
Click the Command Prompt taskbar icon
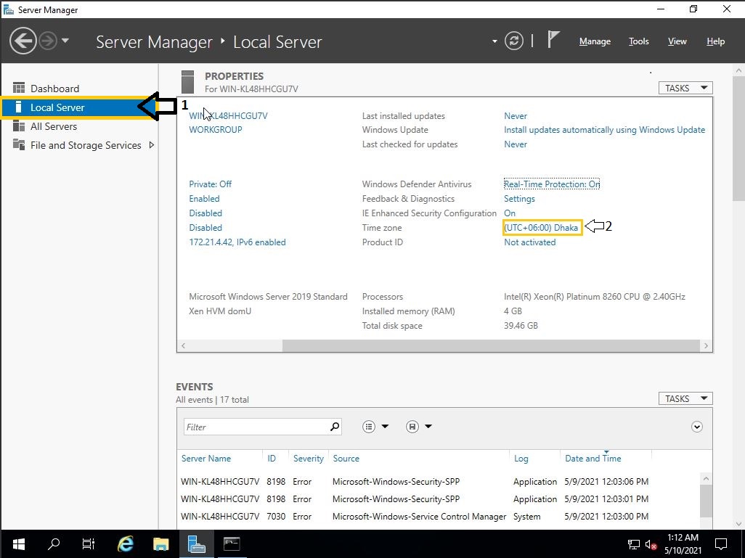(232, 543)
